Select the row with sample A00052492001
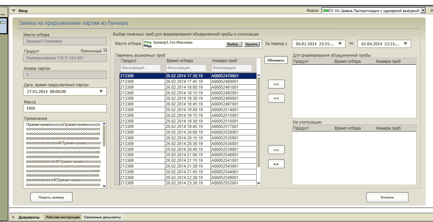This screenshot has width=433, height=222. pos(188,93)
